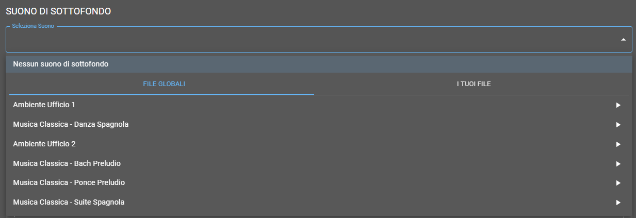Collapse the Seleziona Suono dropdown arrow

623,40
